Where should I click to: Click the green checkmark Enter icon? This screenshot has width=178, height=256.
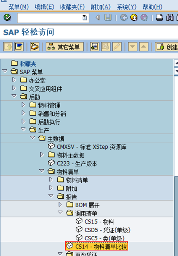click(7, 17)
